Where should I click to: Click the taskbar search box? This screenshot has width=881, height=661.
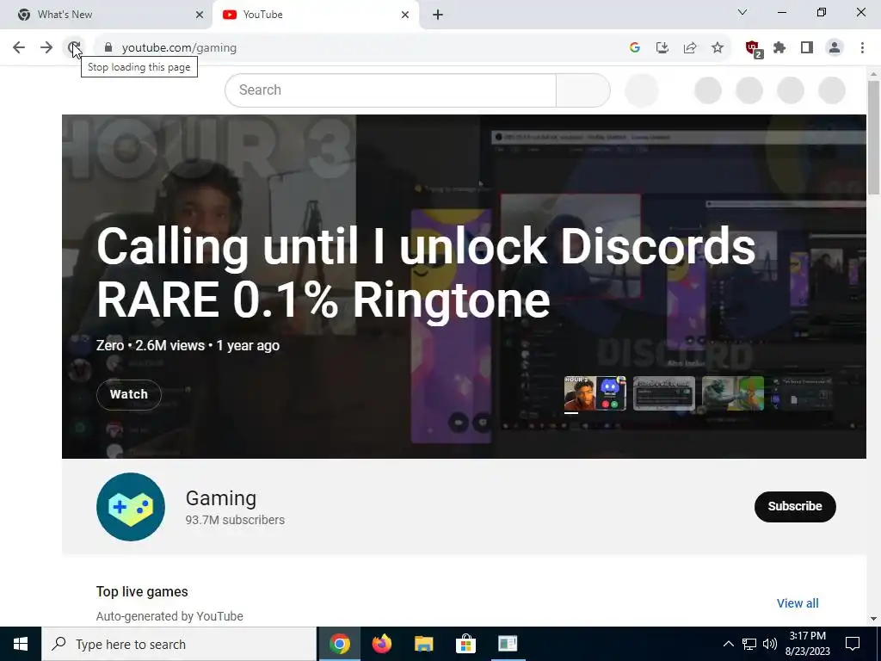179,644
